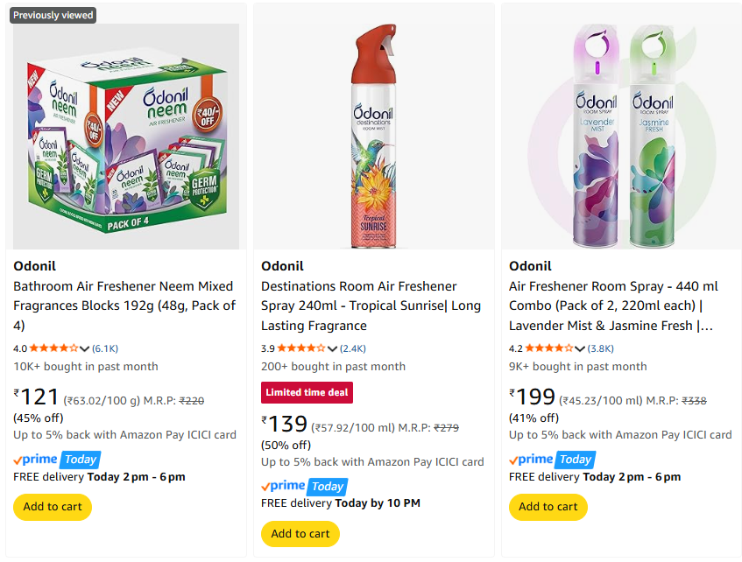Expand rating chevron for Lavender Jasmine combo
The width and height of the screenshot is (742, 562).
click(580, 348)
